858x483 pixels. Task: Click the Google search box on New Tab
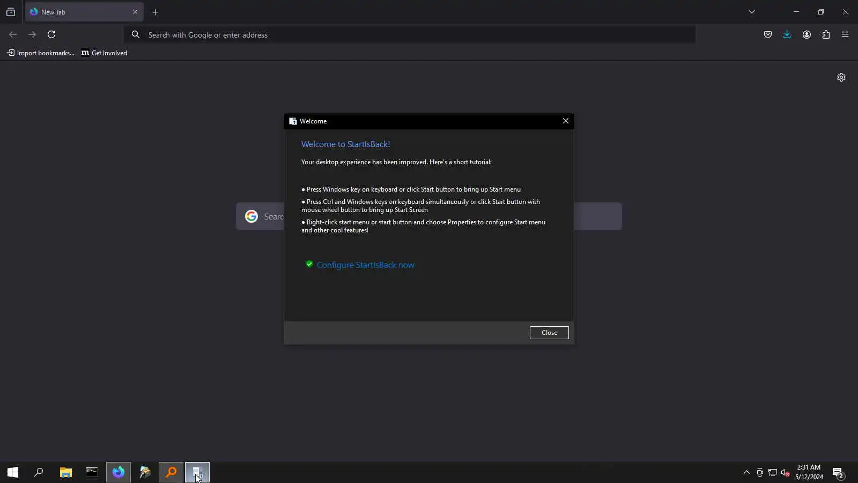tap(429, 216)
